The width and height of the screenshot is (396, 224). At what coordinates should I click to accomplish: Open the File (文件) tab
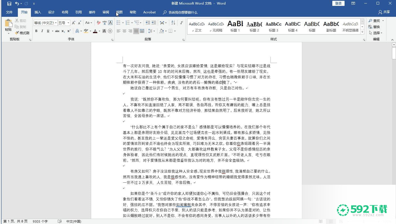[x=9, y=12]
